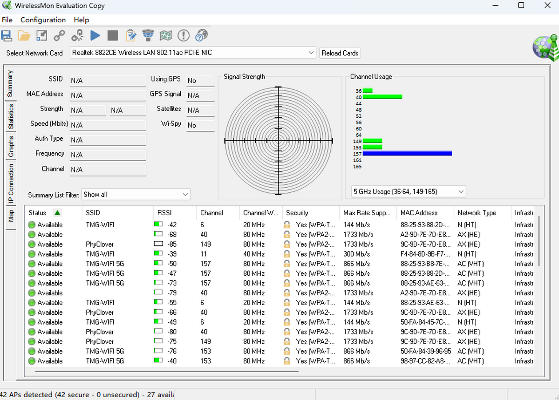The height and width of the screenshot is (400, 559).
Task: Sort by the RSSI column header
Action: coord(175,213)
